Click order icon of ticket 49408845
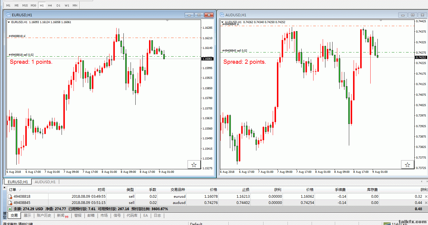Image resolution: width=428 pixels, height=225 pixels. pos(10,203)
